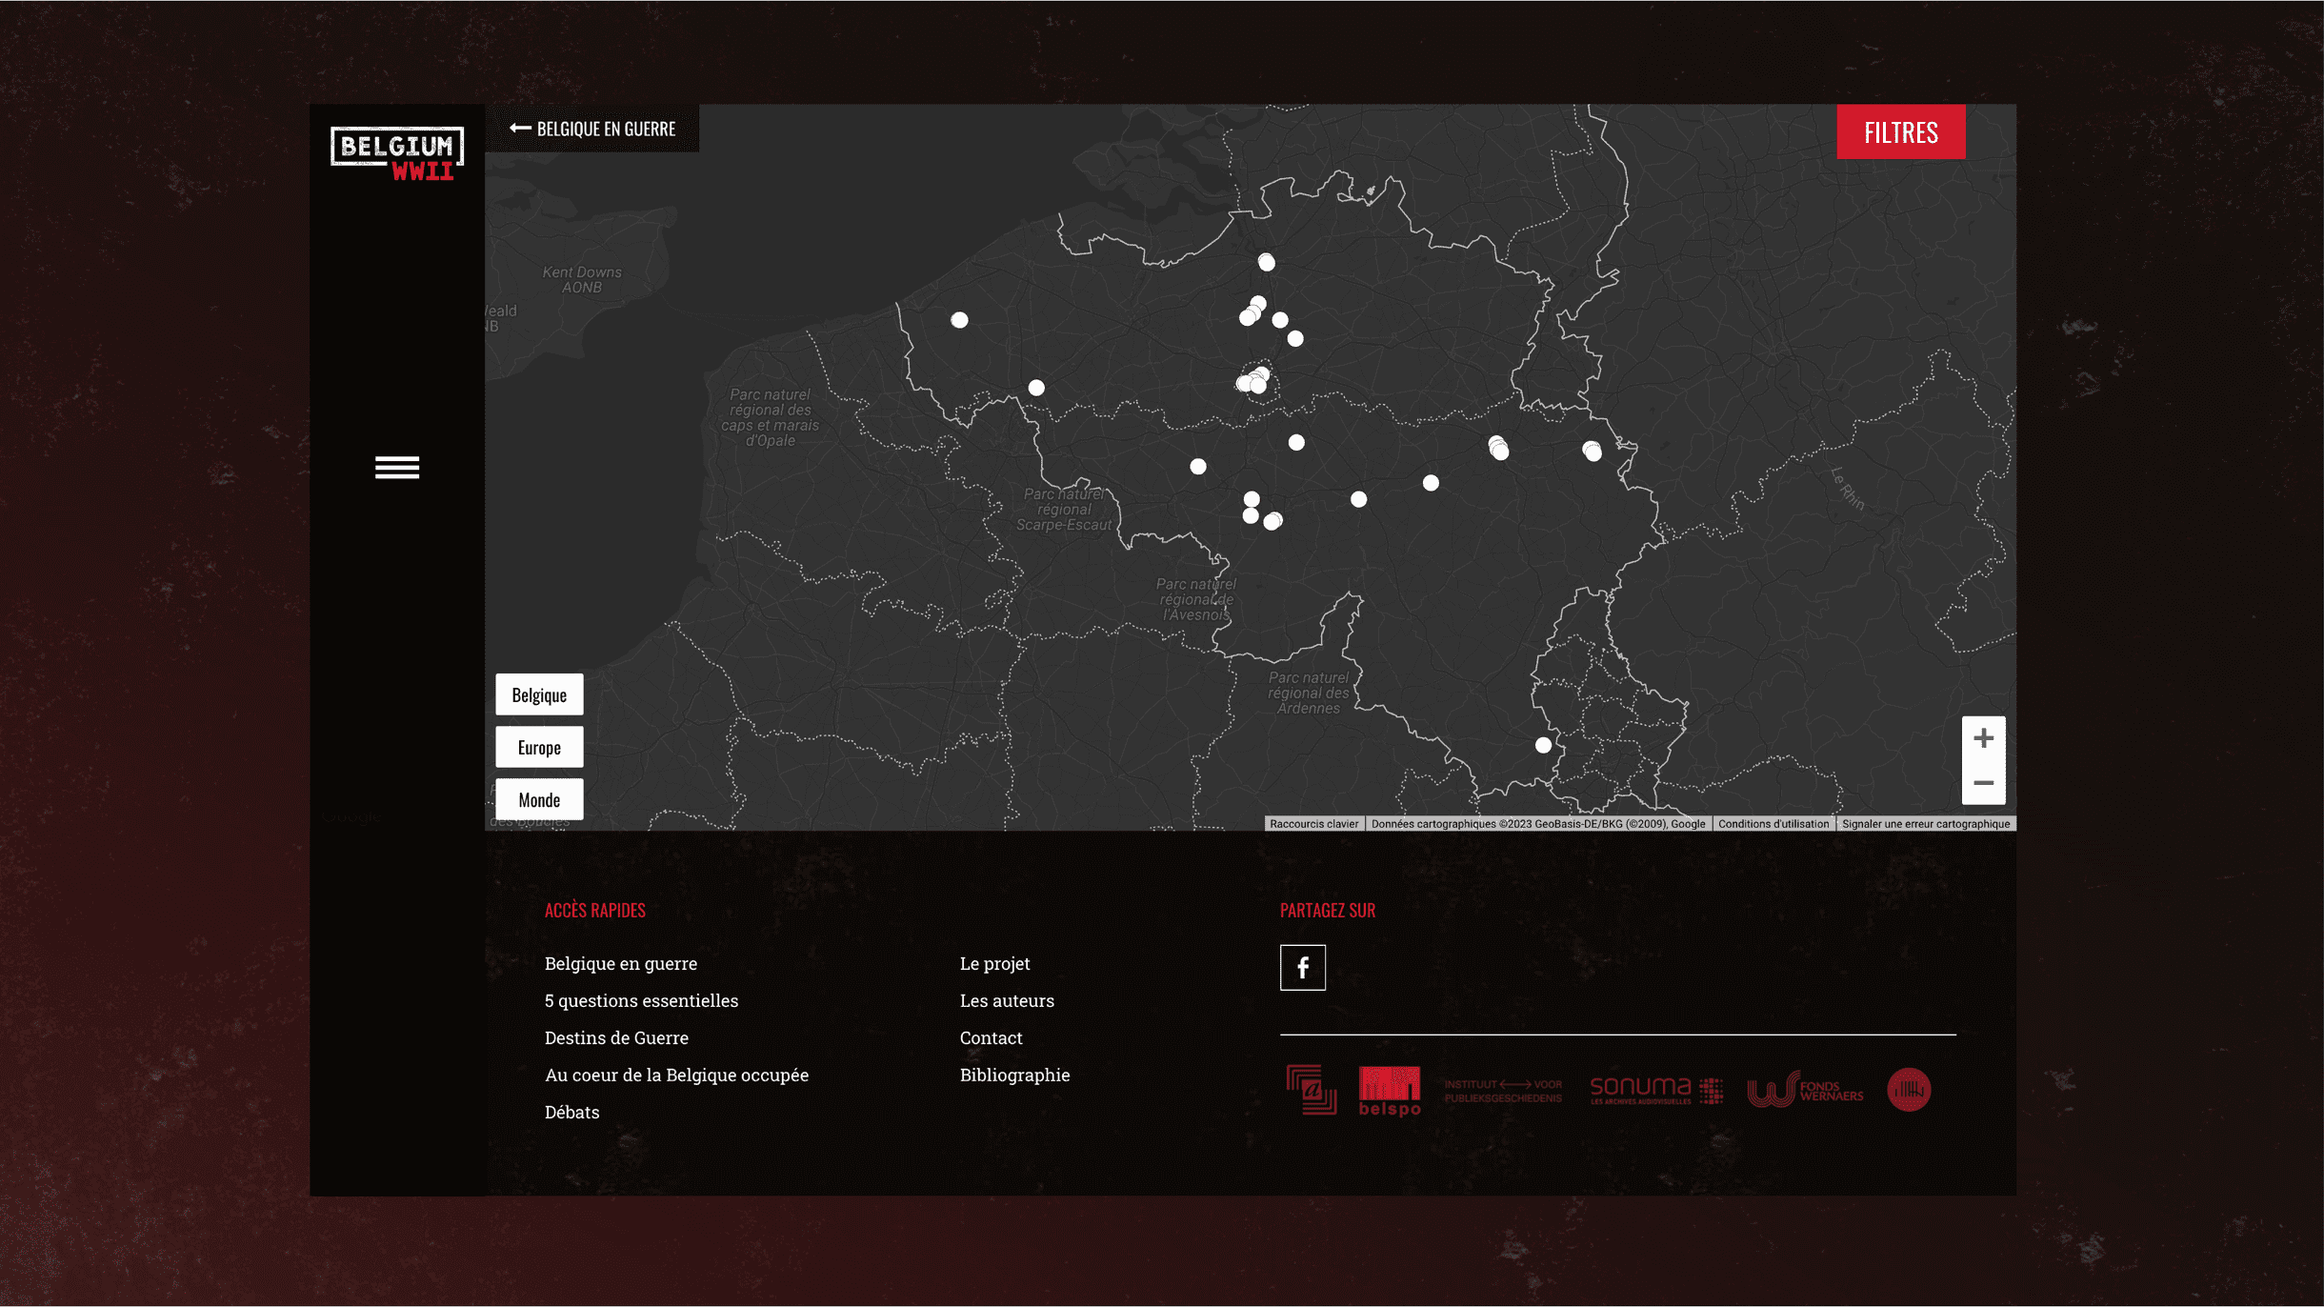Click the Belgium WWII logo
The image size is (2324, 1307).
(x=397, y=152)
